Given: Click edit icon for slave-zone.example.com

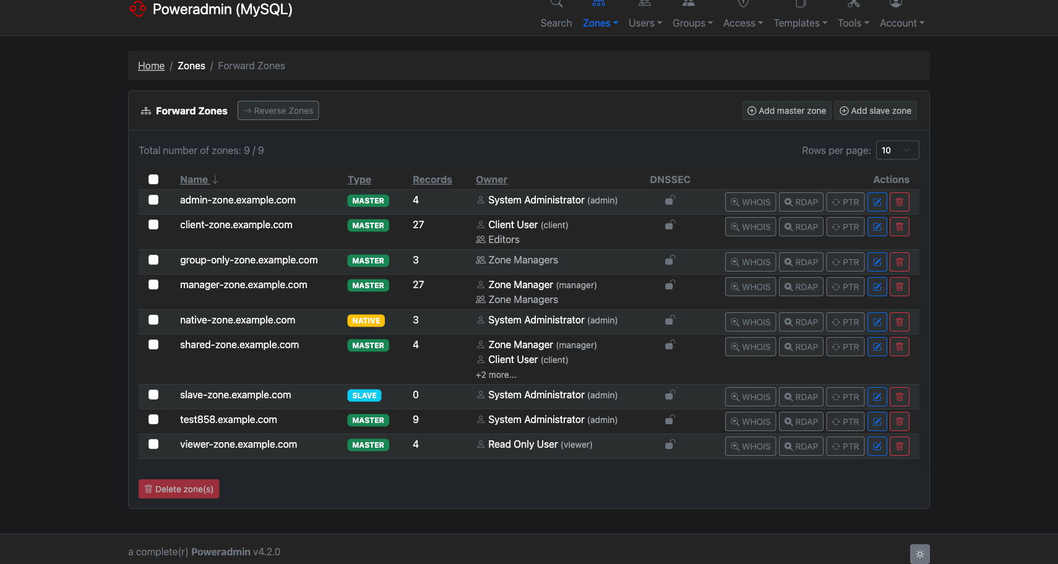Looking at the screenshot, I should [x=877, y=397].
